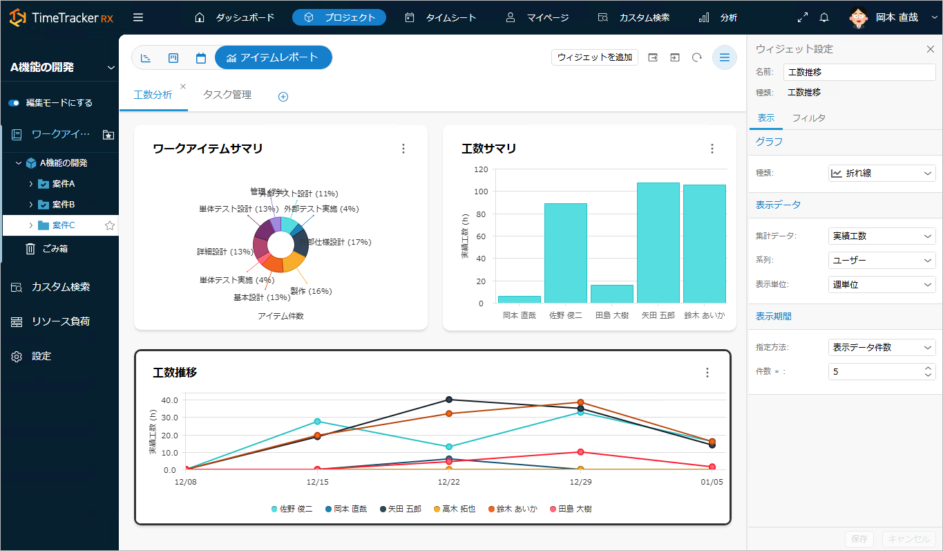Switch to the タスク管理 tab
943x551 pixels.
227,95
